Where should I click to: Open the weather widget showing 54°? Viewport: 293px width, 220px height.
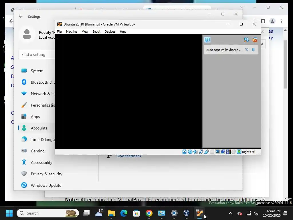99,213
